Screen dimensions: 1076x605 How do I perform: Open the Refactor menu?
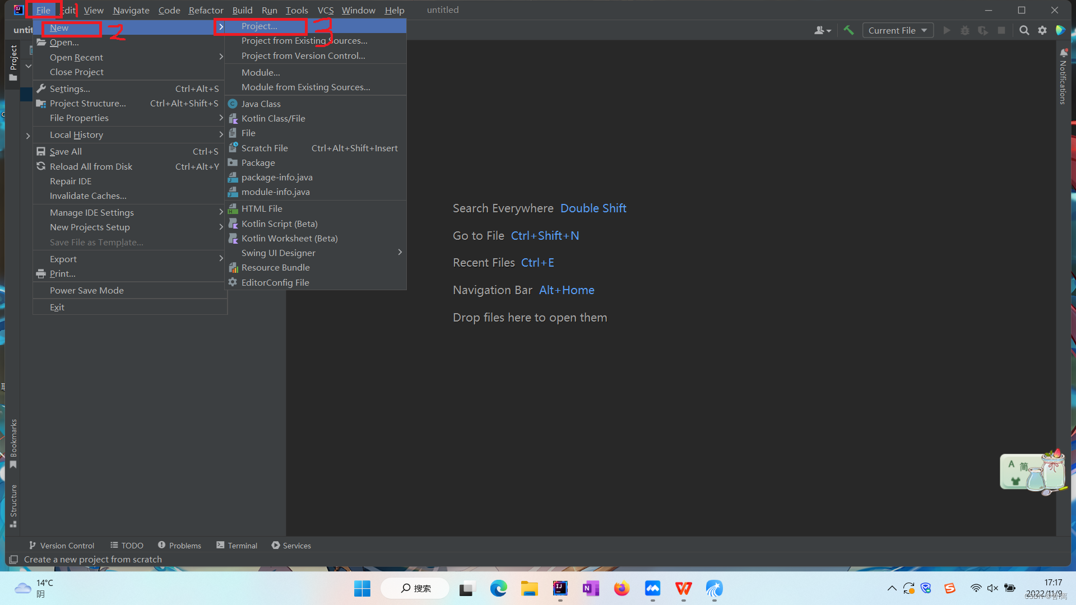205,10
